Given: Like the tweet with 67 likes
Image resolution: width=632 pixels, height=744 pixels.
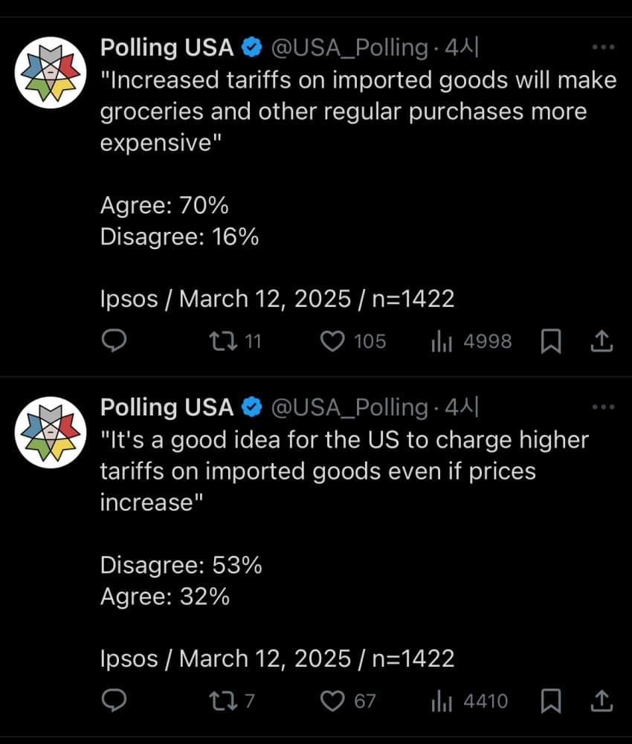Looking at the screenshot, I should pyautogui.click(x=333, y=701).
